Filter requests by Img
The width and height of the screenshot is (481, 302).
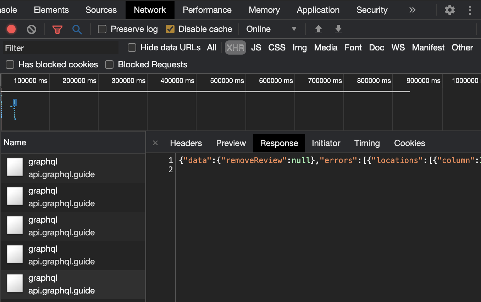point(300,47)
